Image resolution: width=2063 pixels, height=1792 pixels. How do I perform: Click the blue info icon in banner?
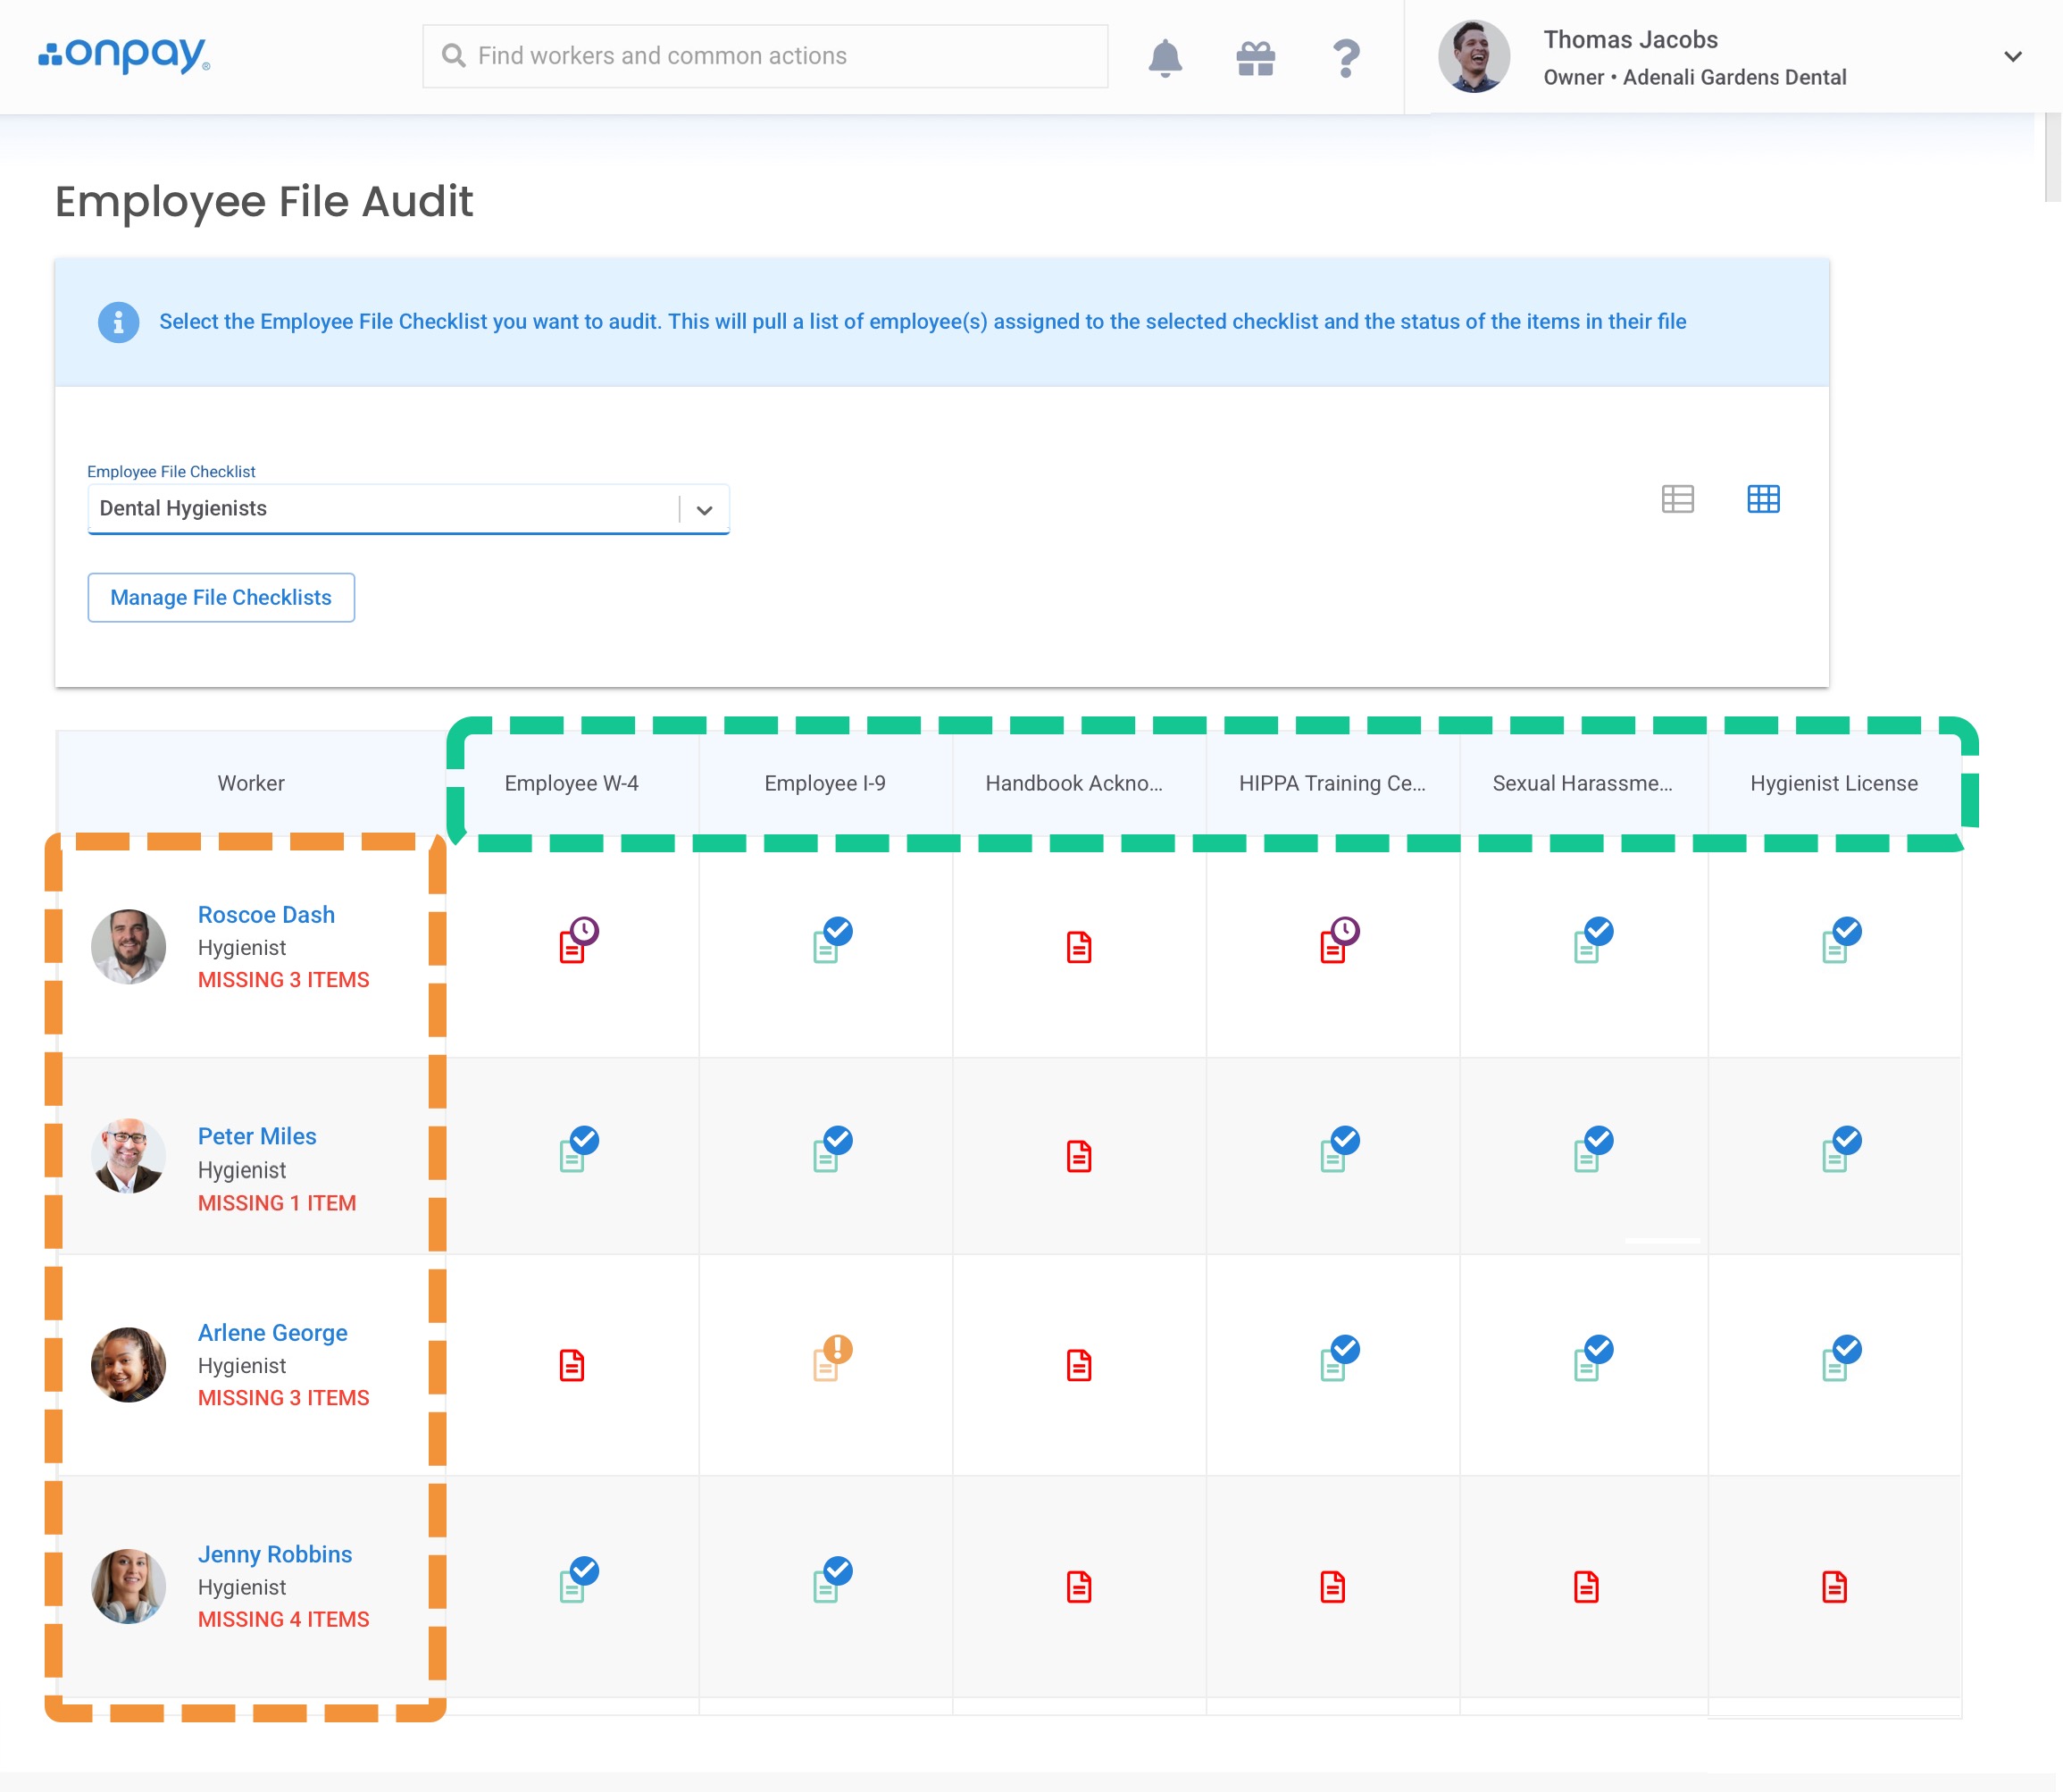pos(118,322)
